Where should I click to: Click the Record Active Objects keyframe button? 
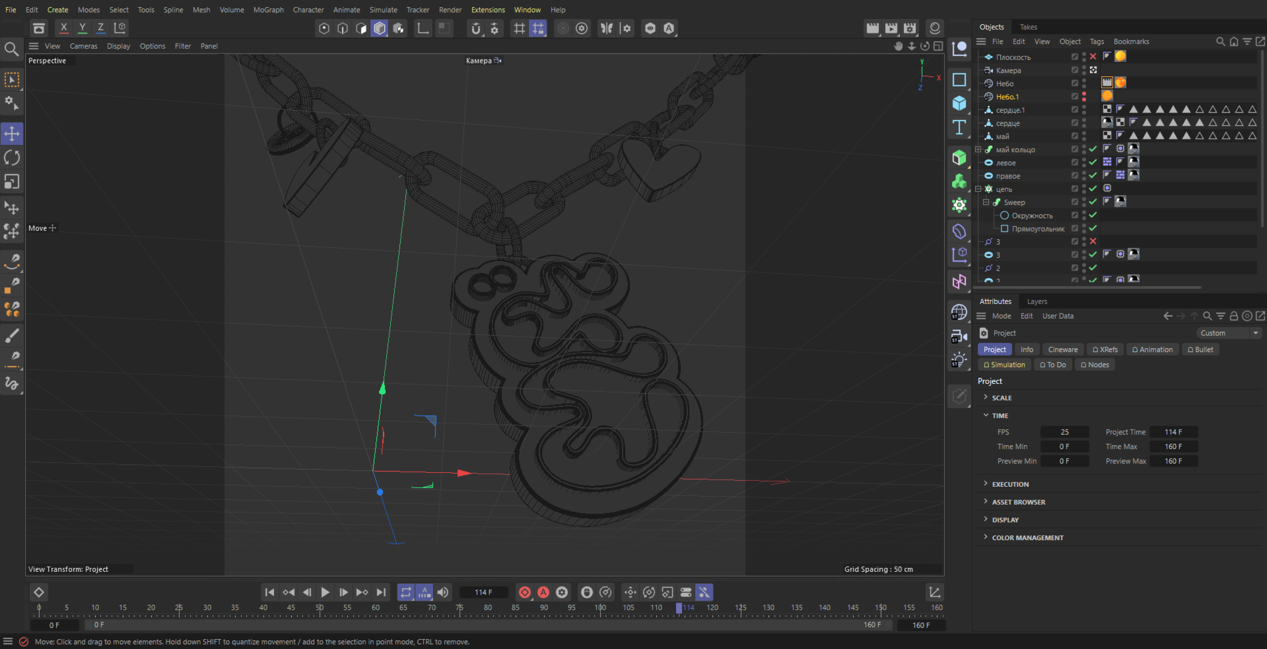click(524, 592)
